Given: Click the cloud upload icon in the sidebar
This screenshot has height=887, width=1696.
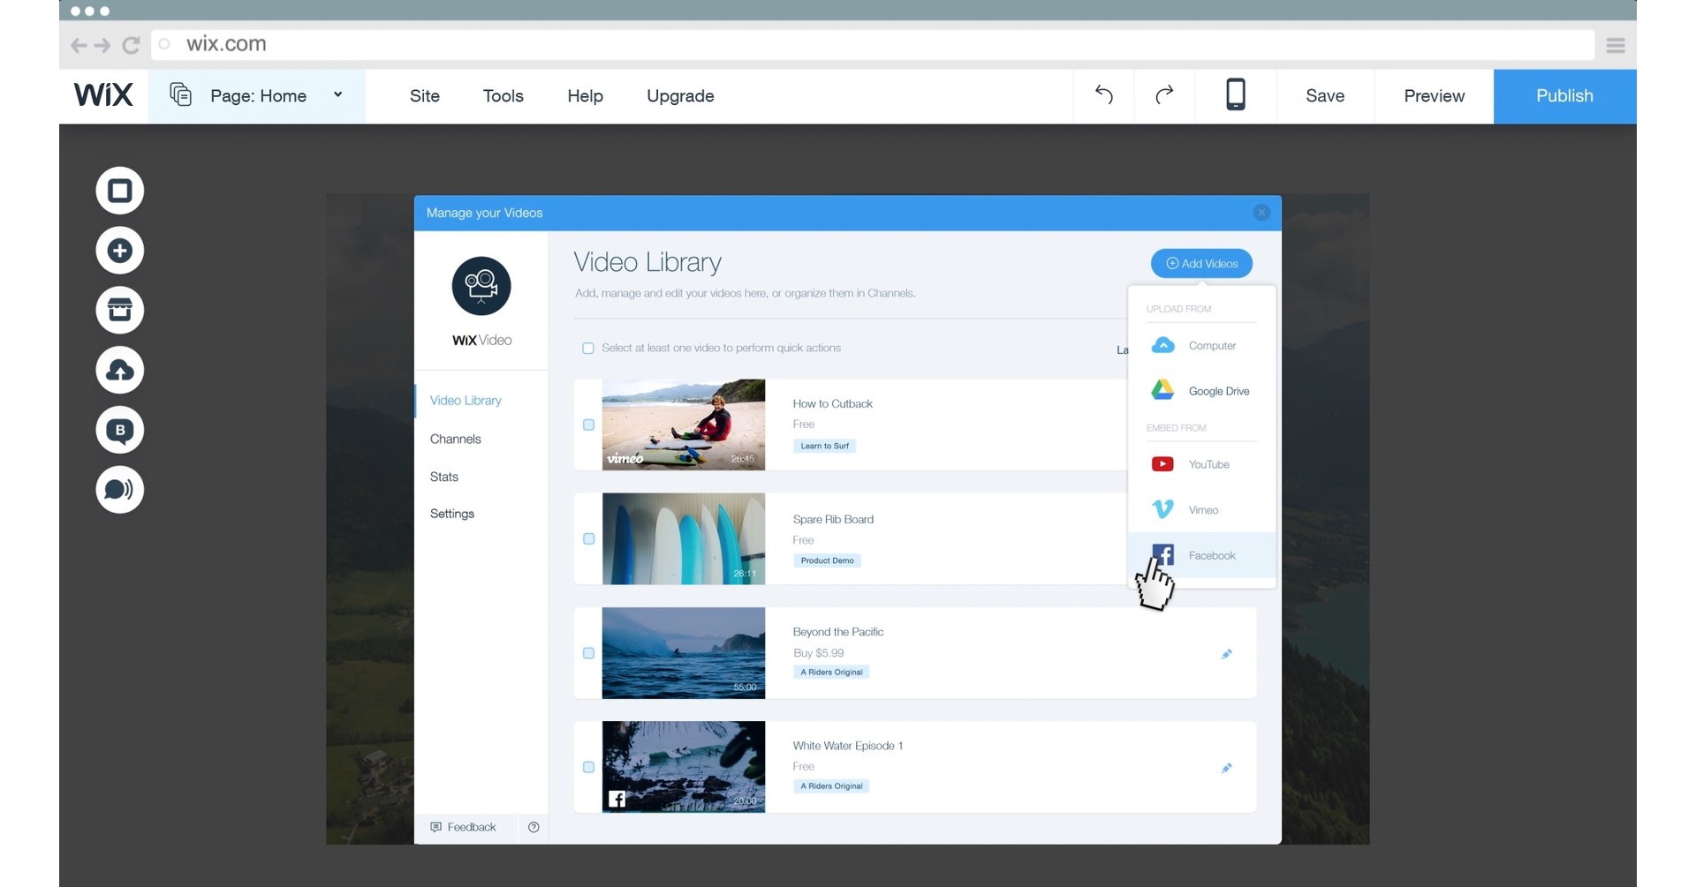Looking at the screenshot, I should pos(119,370).
